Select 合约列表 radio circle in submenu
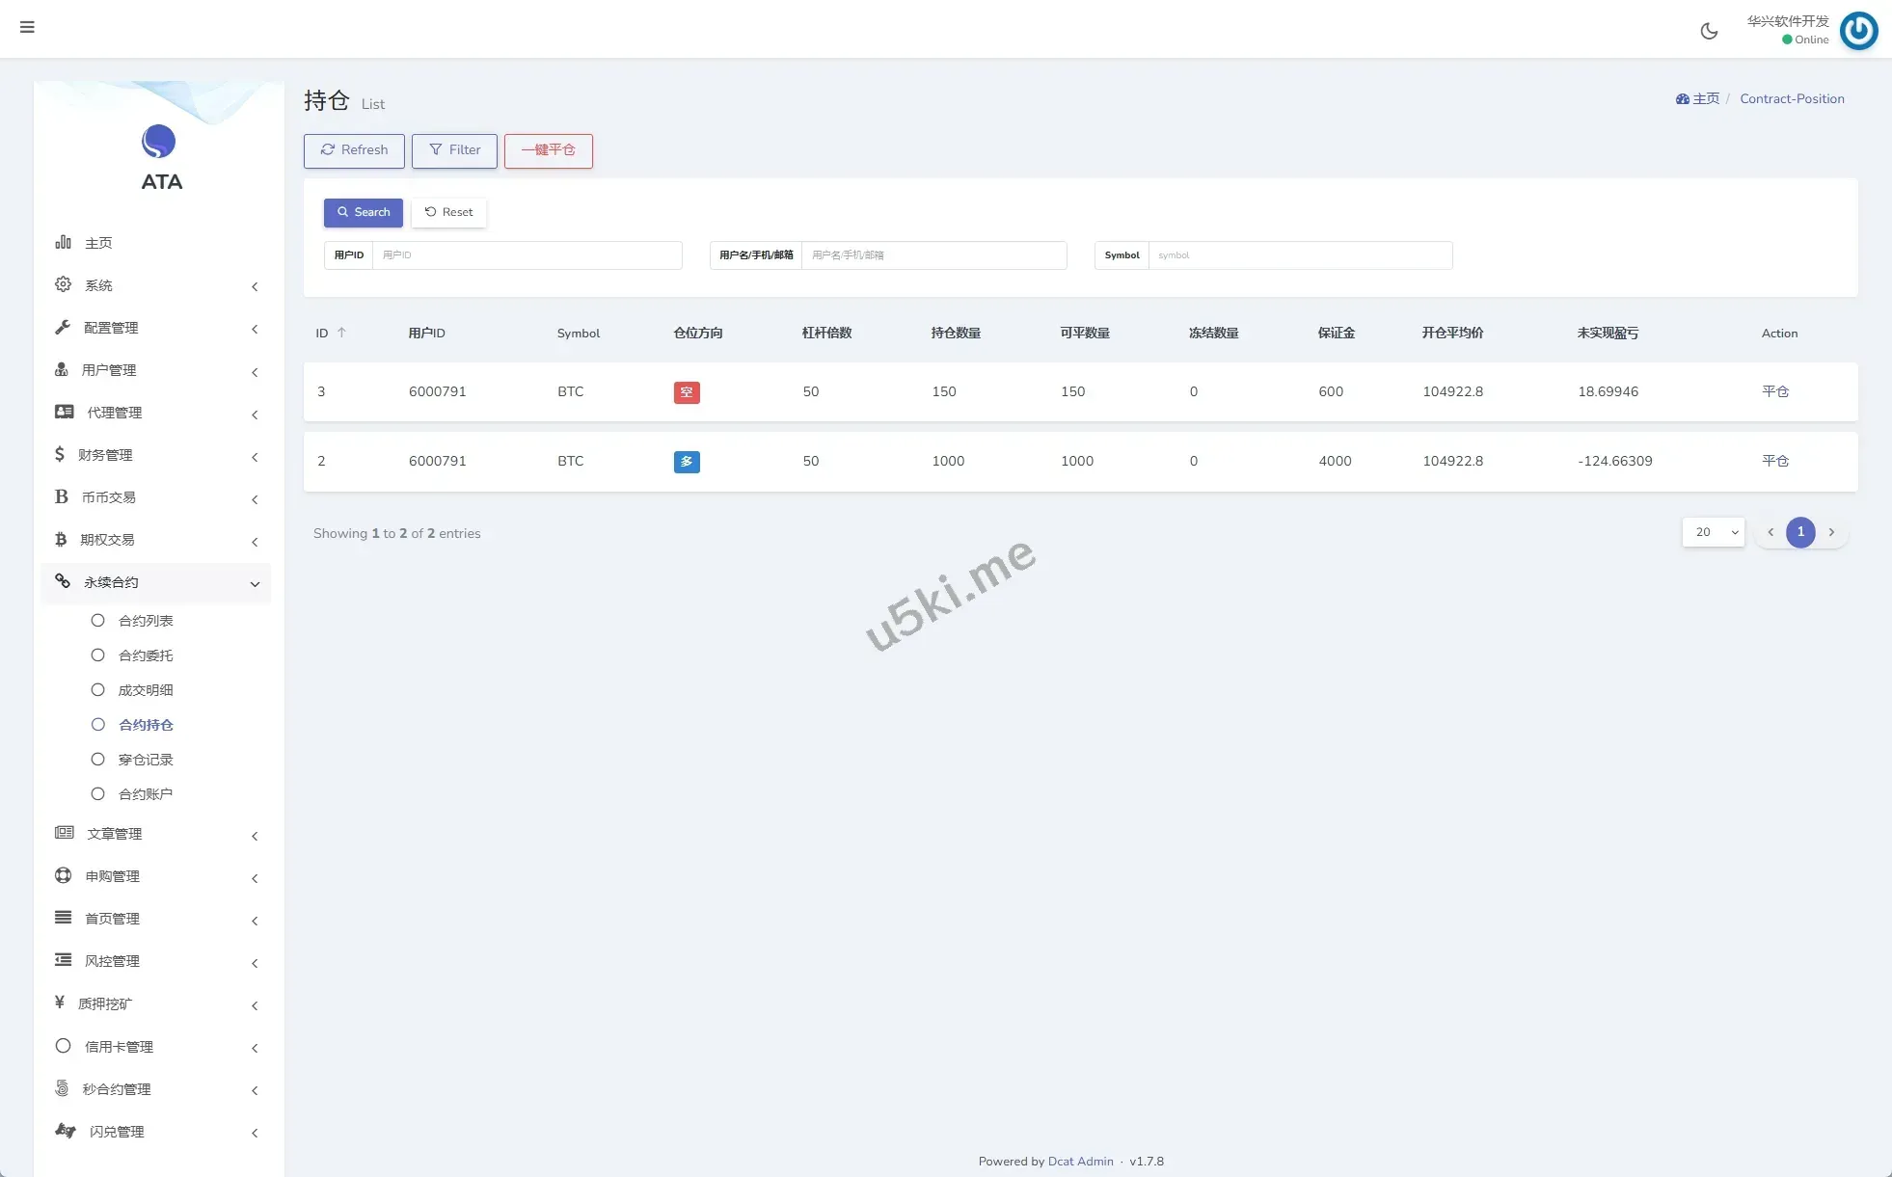This screenshot has height=1177, width=1892. pos(97,621)
